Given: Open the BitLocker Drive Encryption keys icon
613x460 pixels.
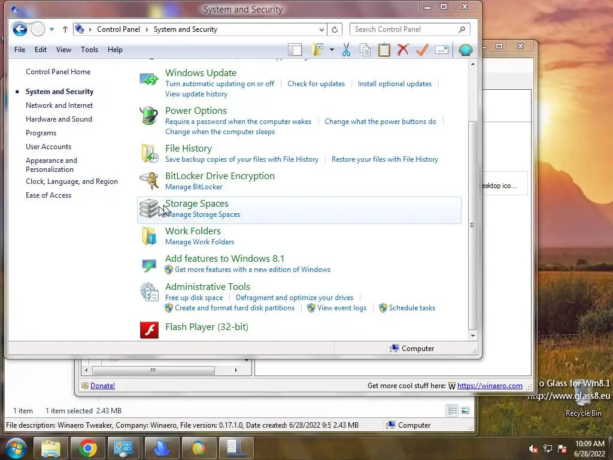Looking at the screenshot, I should tap(149, 181).
